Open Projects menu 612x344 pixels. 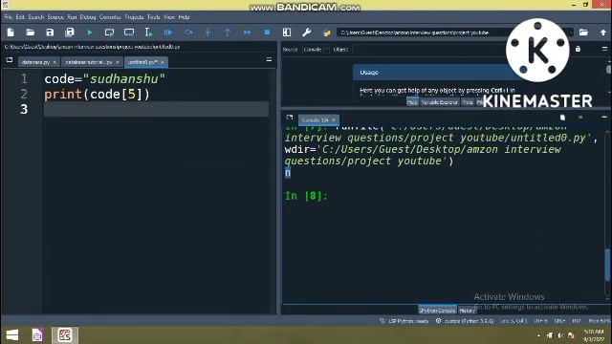point(134,17)
